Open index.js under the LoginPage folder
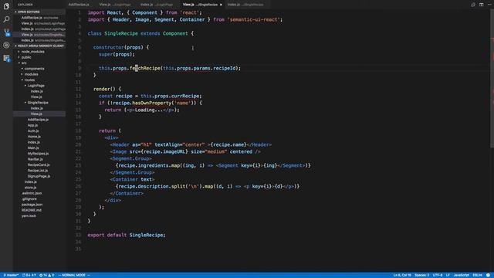 click(36, 91)
